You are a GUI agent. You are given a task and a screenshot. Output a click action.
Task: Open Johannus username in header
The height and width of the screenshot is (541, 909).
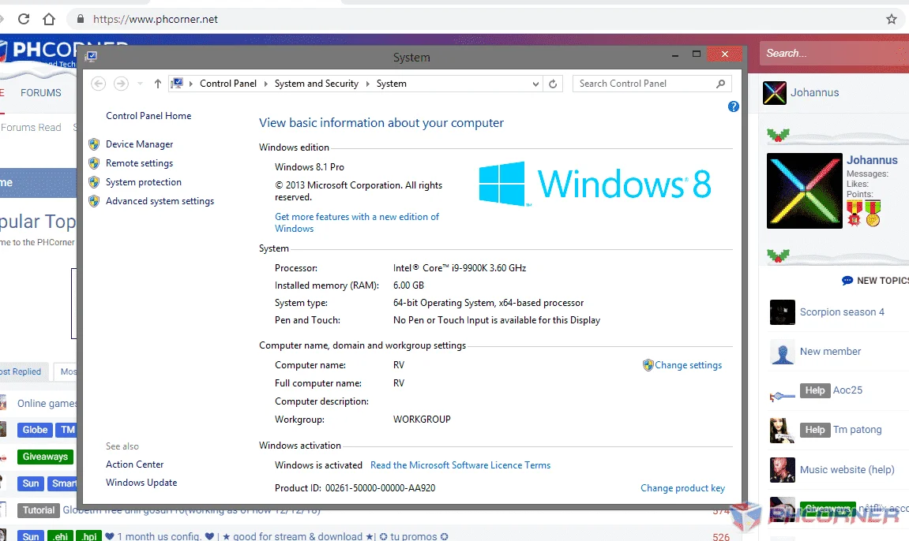click(x=814, y=92)
